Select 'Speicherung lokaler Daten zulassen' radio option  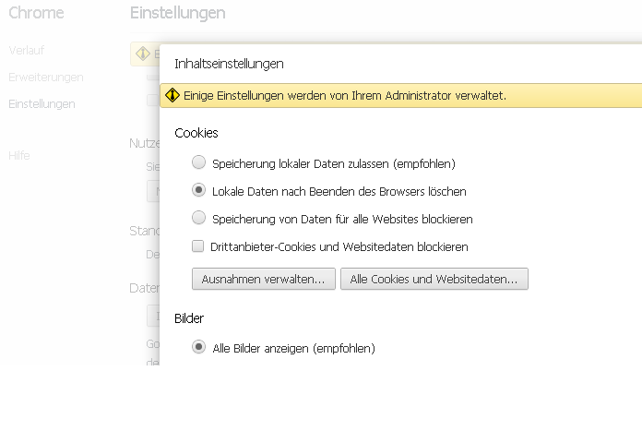[x=198, y=162]
